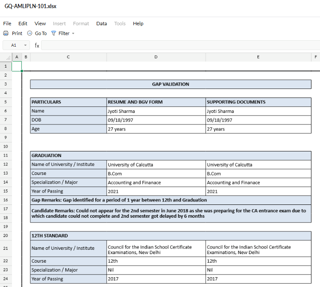Viewport: 320px width, 287px height.
Task: Select column E header
Action: pos(258,57)
